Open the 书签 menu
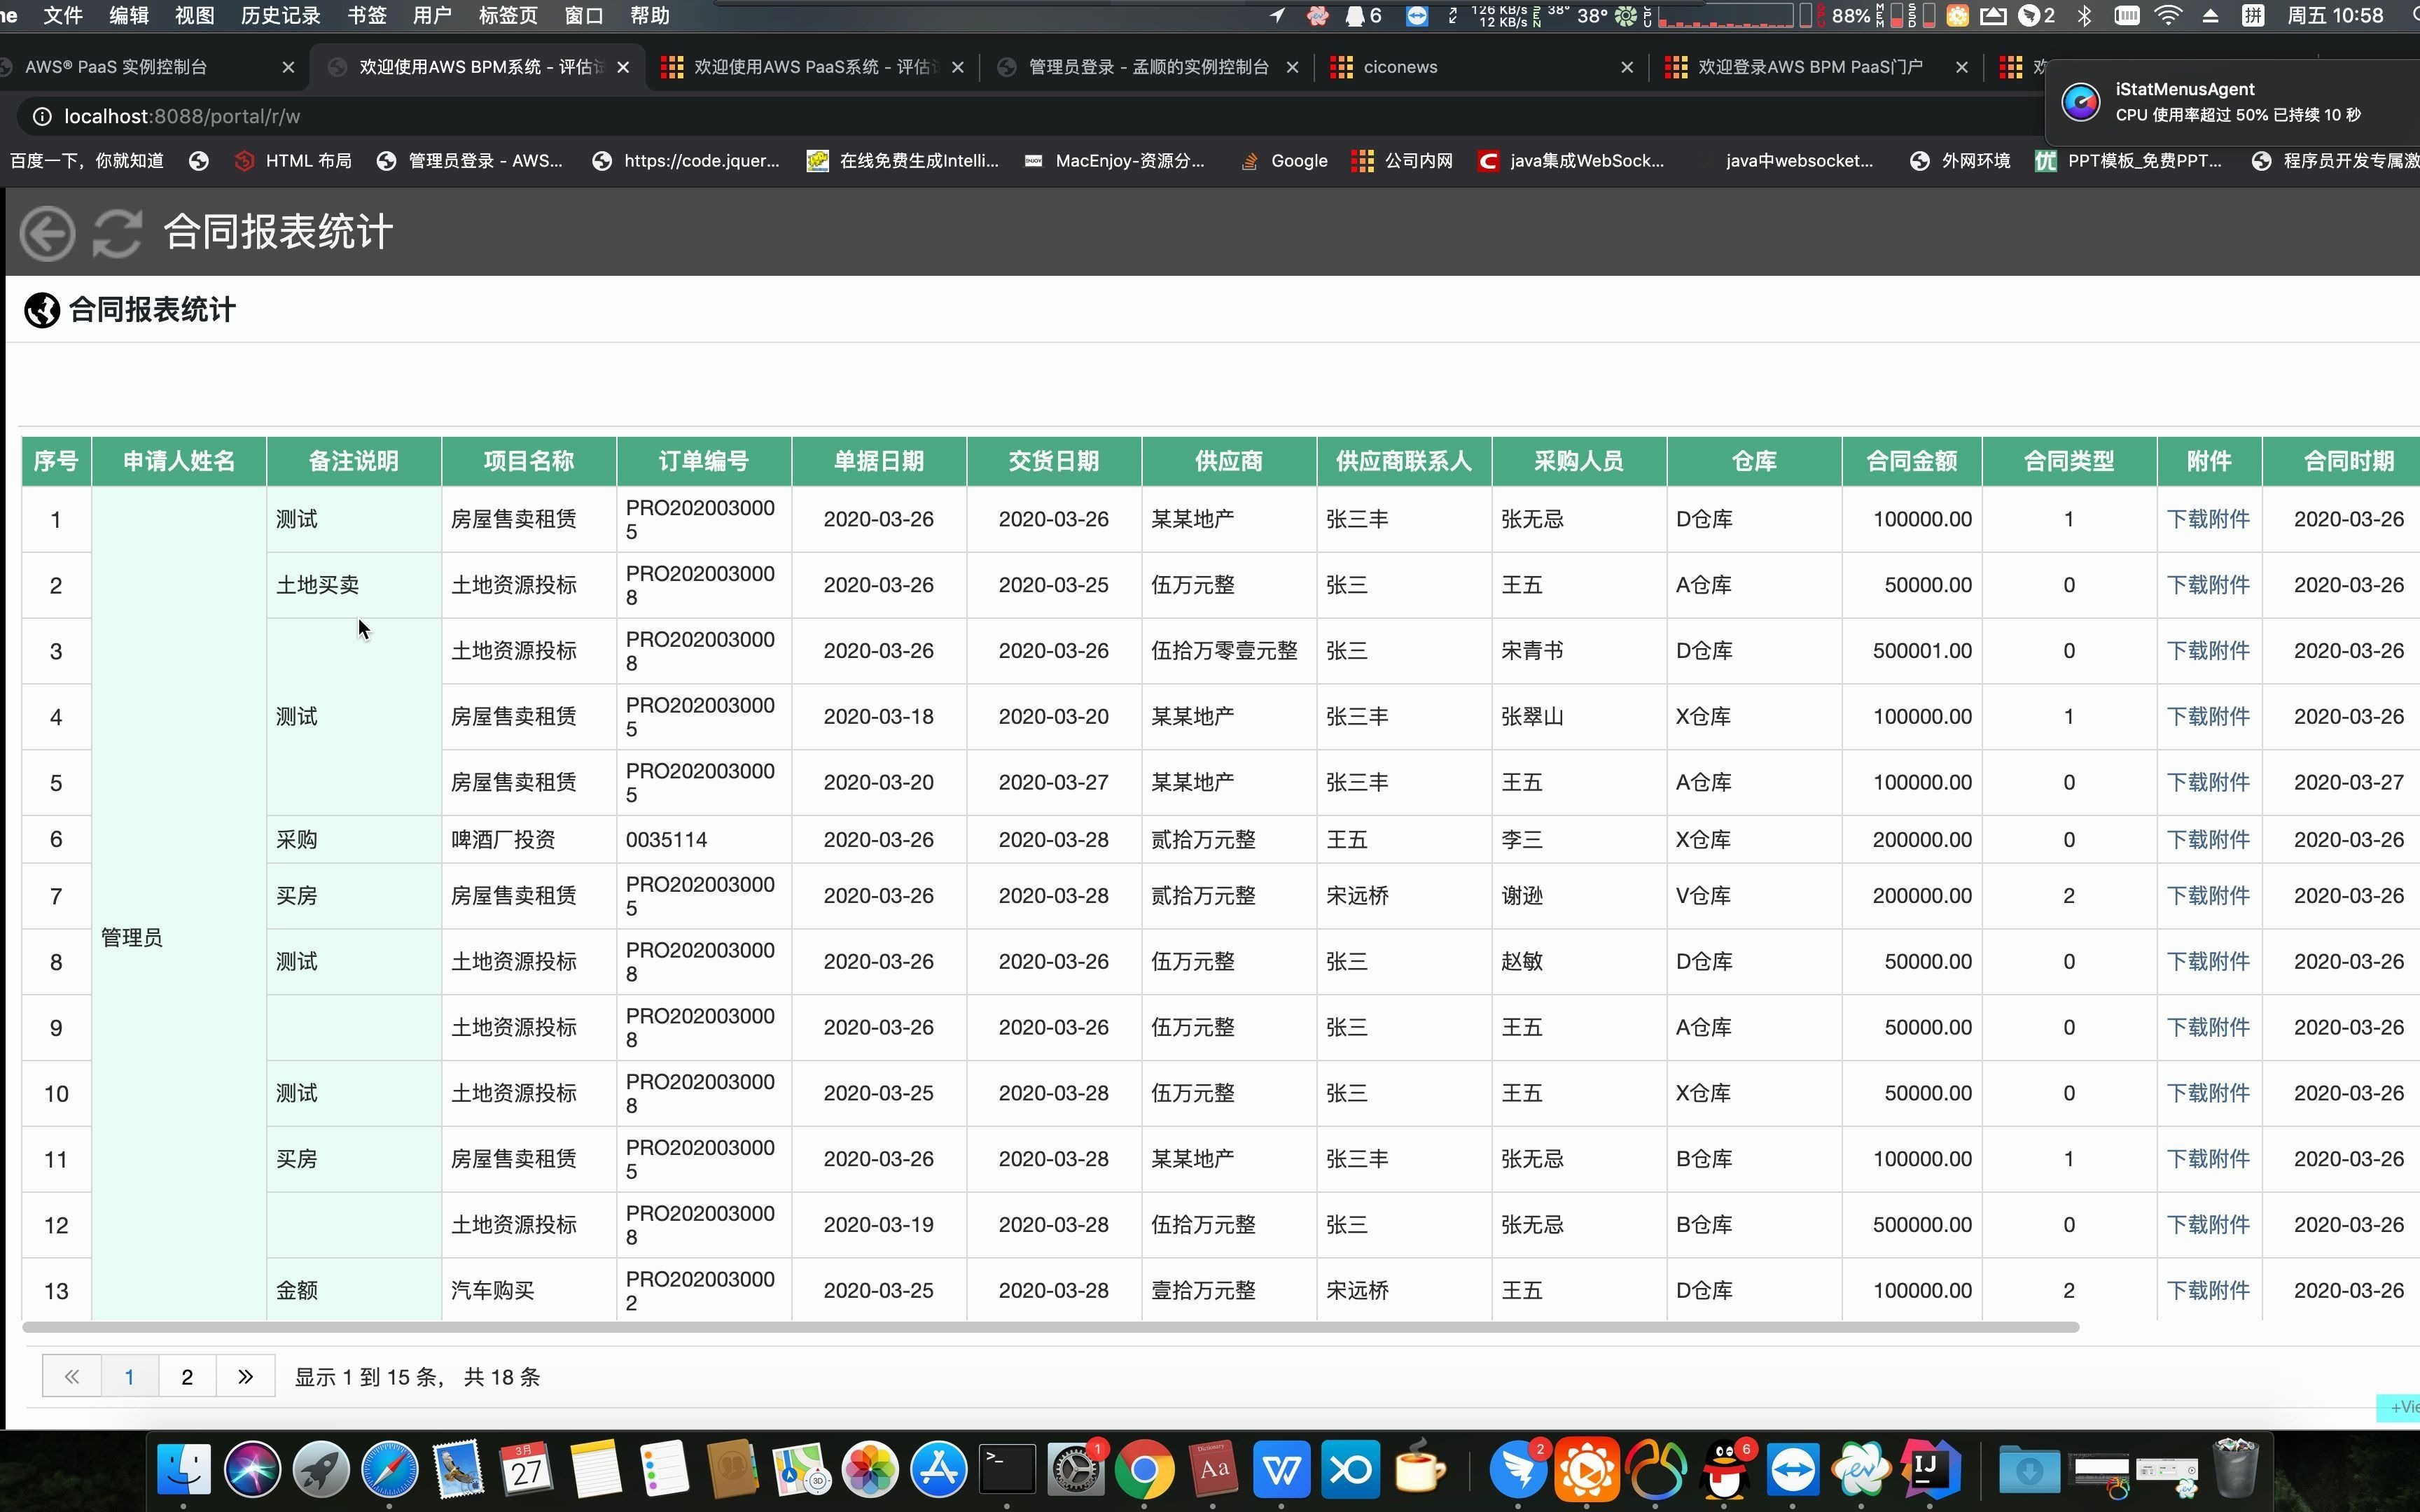 [x=367, y=16]
